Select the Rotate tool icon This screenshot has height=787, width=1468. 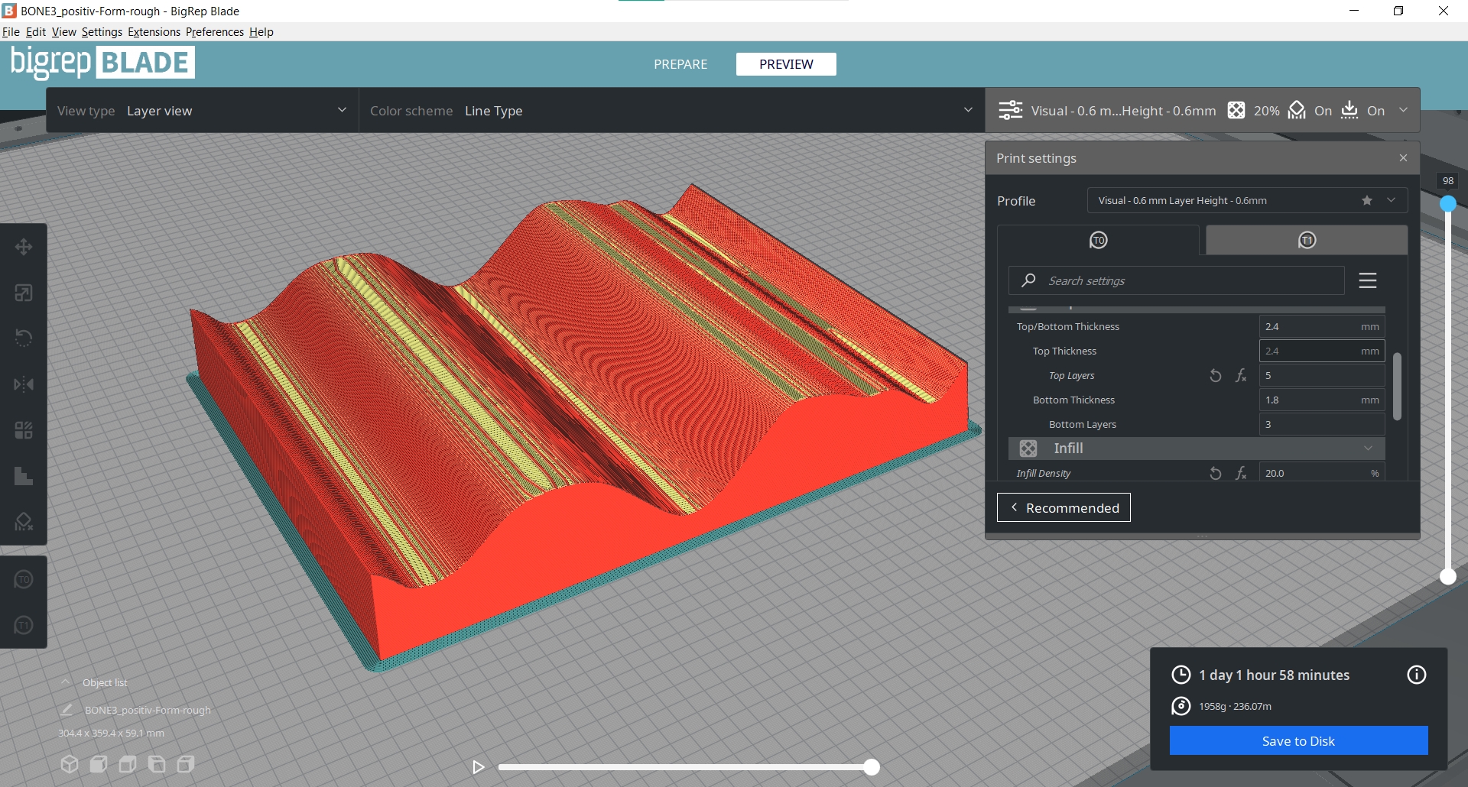pos(24,338)
